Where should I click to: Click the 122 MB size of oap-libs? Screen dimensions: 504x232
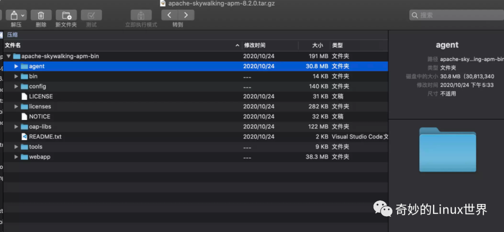[x=318, y=127]
